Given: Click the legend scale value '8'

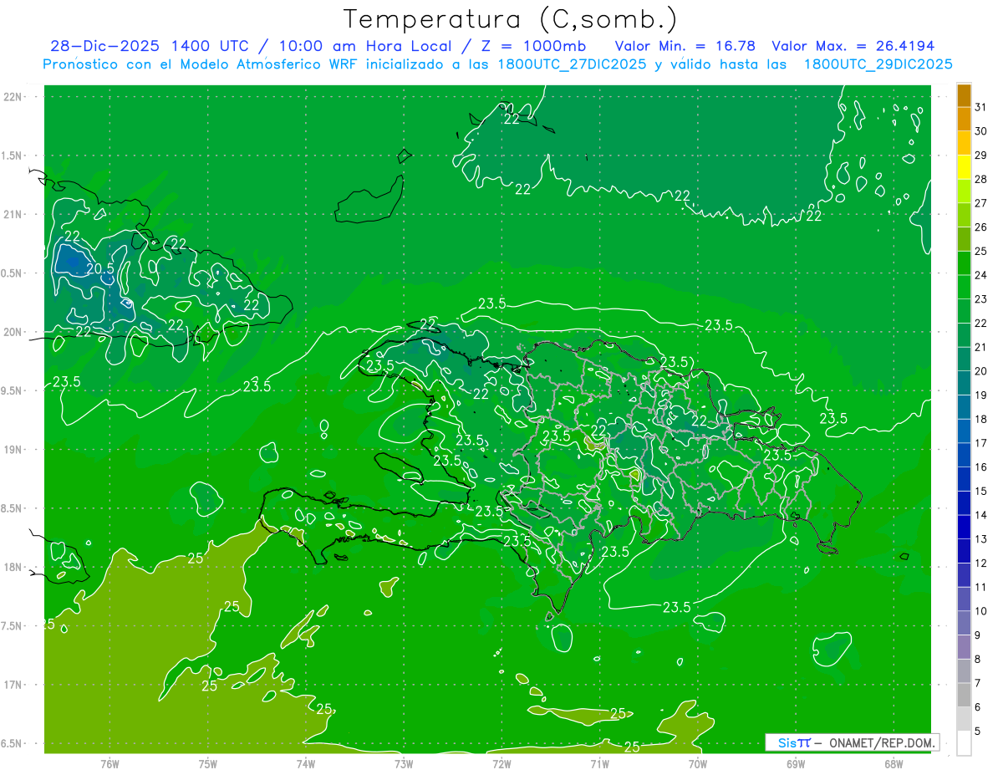Looking at the screenshot, I should point(978,660).
